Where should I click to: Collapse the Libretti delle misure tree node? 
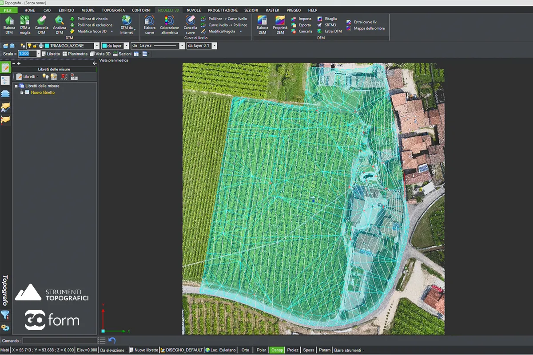coord(16,86)
